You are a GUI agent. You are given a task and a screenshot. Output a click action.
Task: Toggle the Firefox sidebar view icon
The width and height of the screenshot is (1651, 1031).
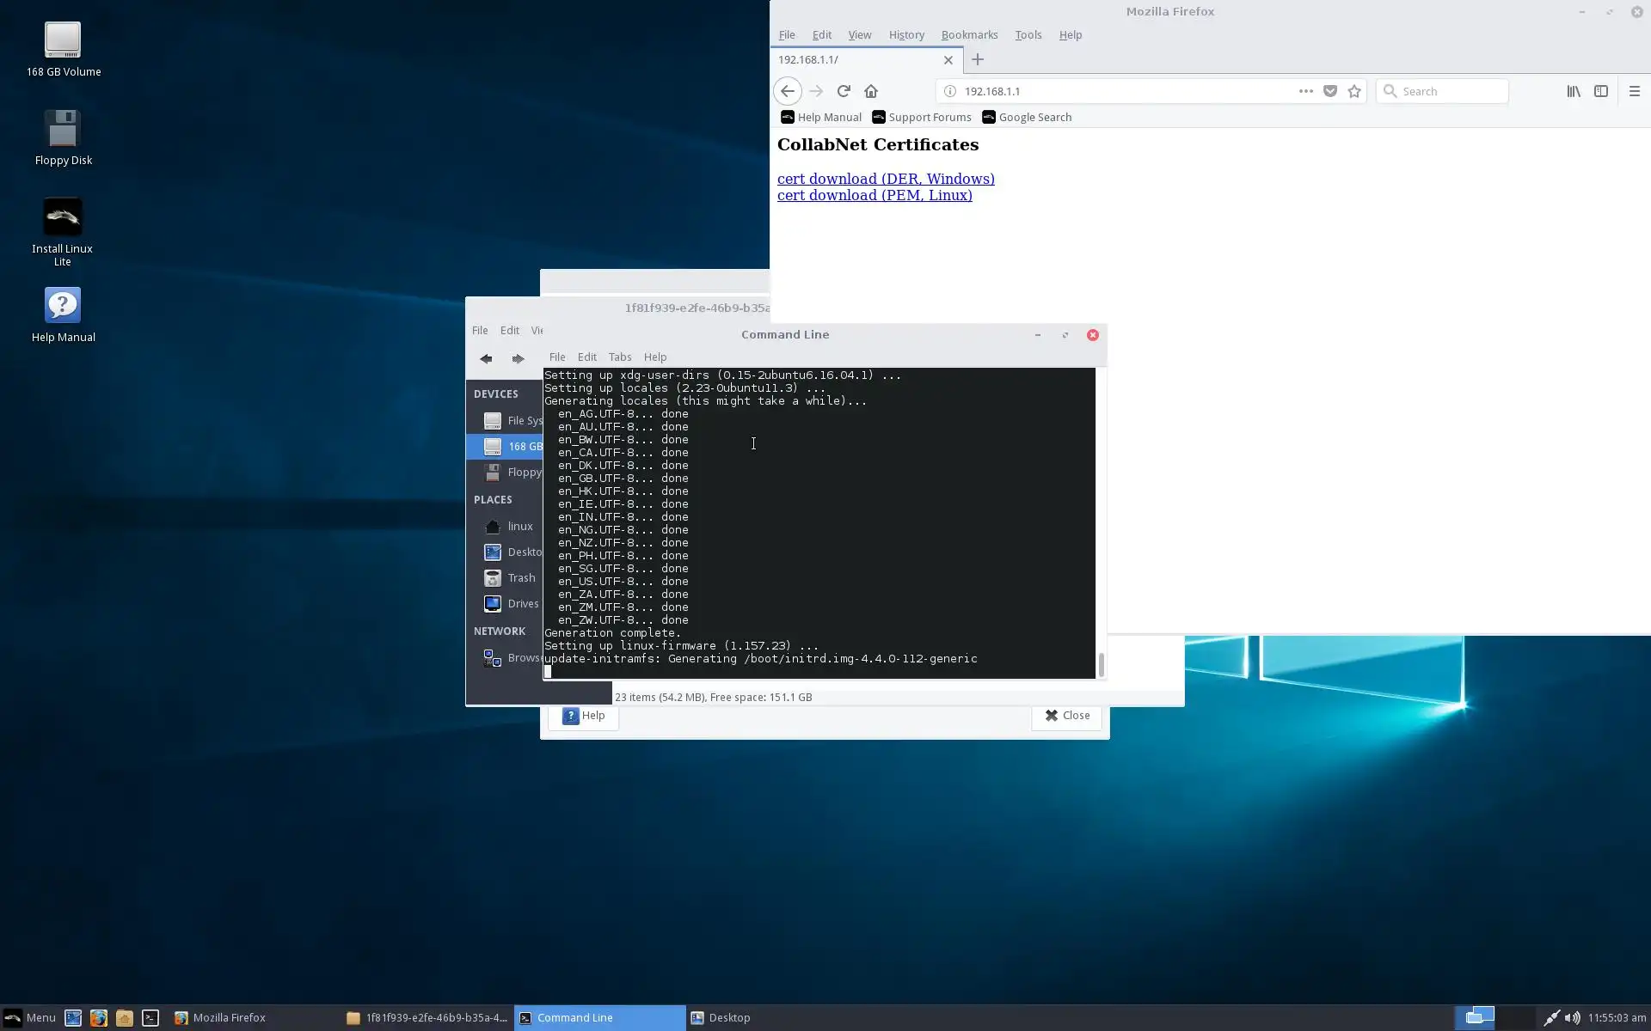pos(1600,91)
